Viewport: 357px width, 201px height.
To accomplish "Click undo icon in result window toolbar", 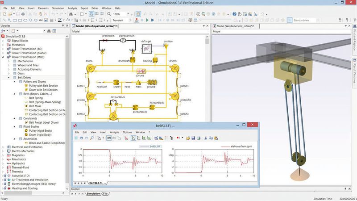I will (81, 138).
